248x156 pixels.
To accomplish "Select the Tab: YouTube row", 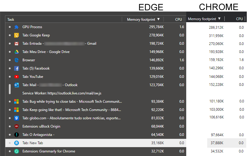I will 96,77.
